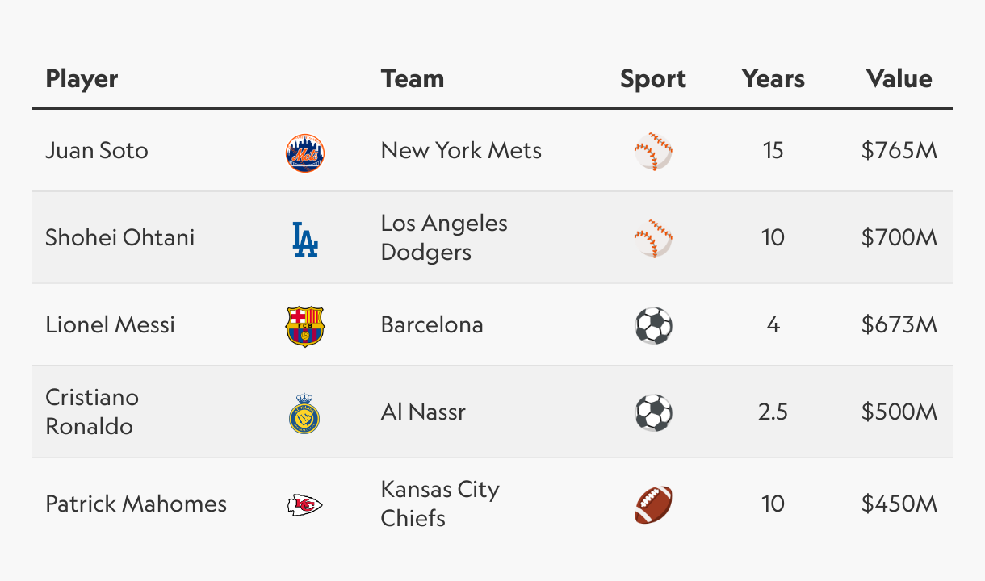985x581 pixels.
Task: Sort by the Value column header
Action: coord(899,79)
